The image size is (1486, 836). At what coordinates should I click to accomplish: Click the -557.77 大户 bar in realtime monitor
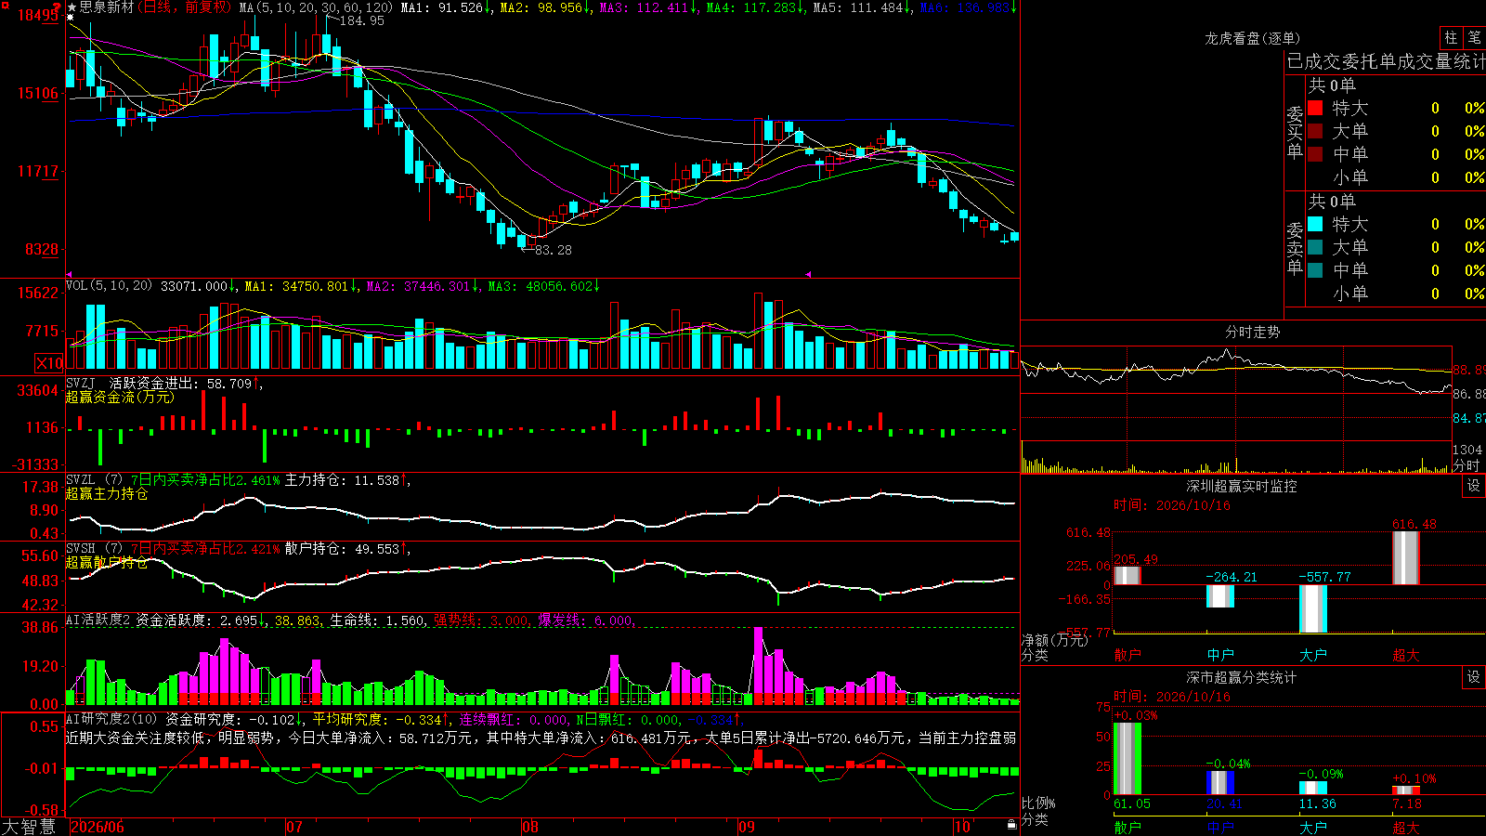(1313, 608)
